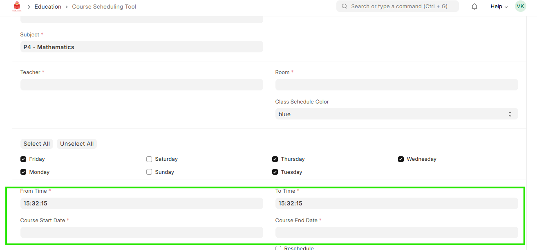Click Course Scheduling Tool breadcrumb

tap(104, 7)
